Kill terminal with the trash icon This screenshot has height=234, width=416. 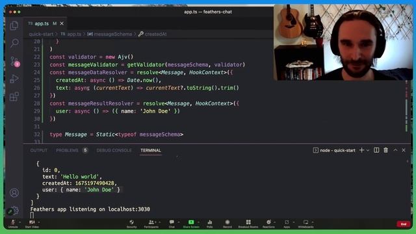point(385,150)
